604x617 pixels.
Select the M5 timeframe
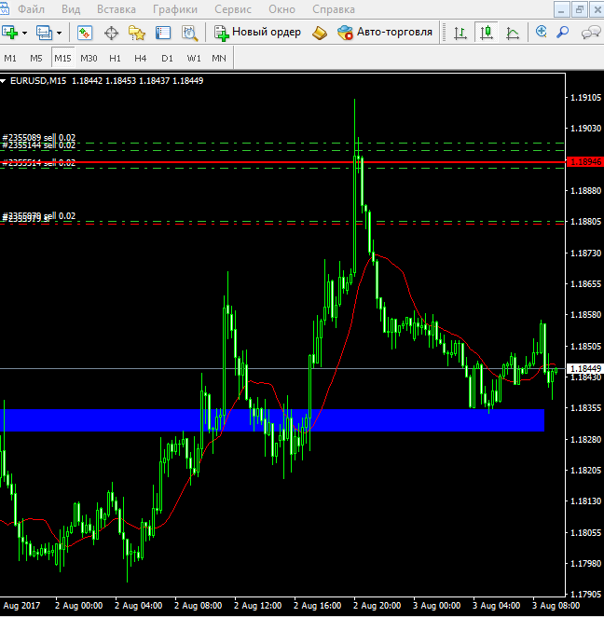[36, 58]
